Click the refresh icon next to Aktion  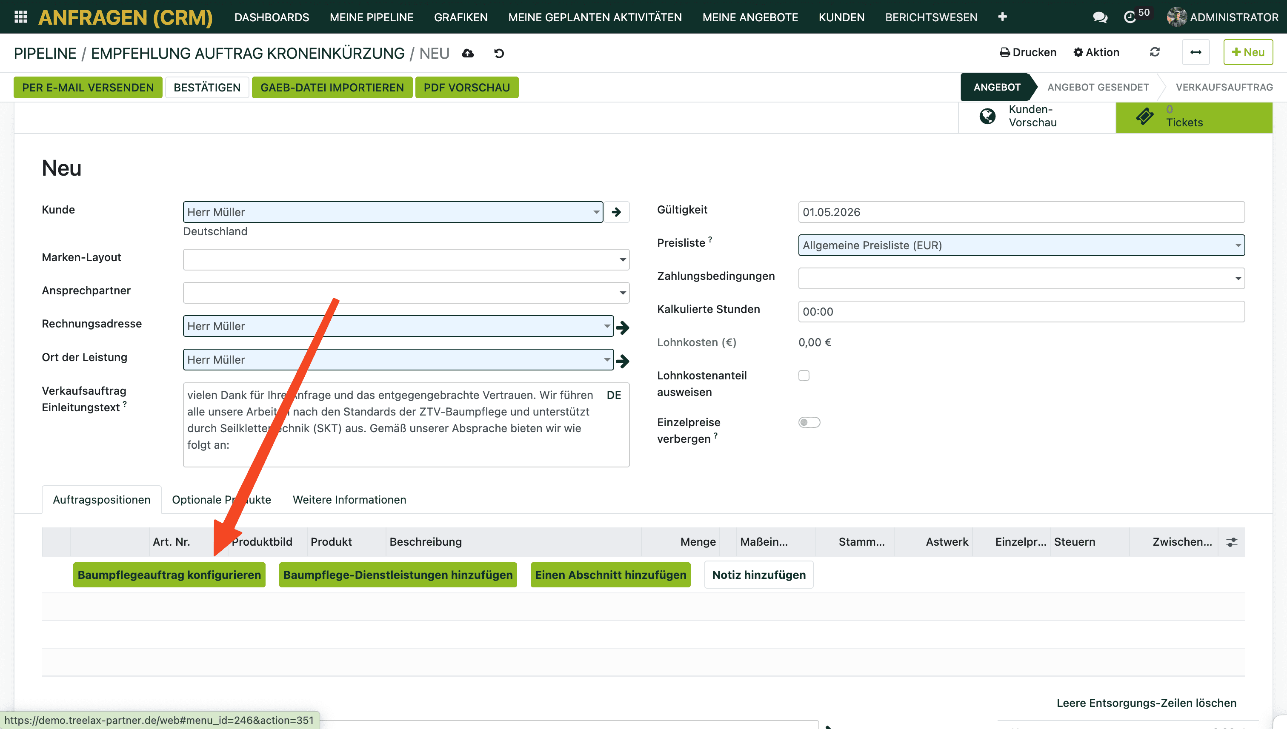pyautogui.click(x=1155, y=52)
